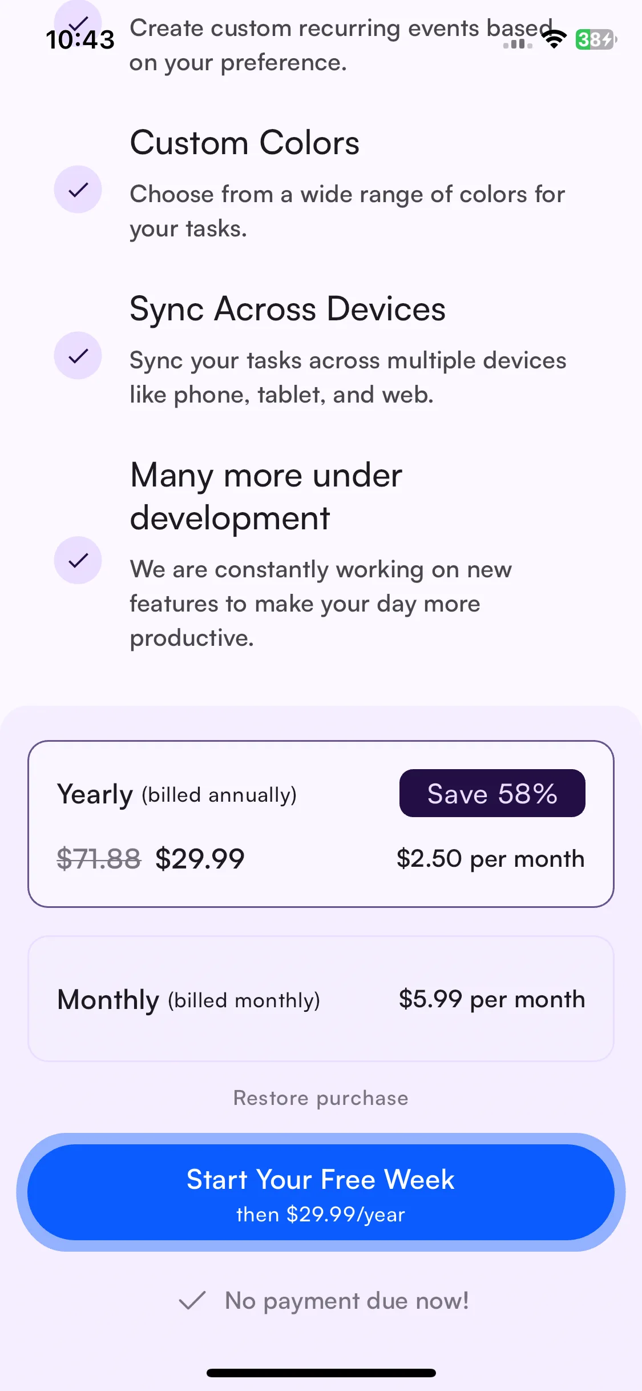Tap the Save 58% badge
The image size is (642, 1391).
click(x=492, y=793)
